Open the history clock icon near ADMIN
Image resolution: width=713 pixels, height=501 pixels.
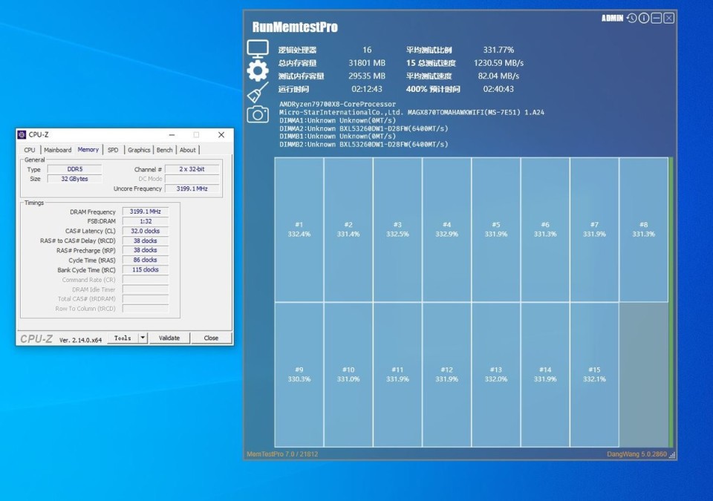(631, 18)
